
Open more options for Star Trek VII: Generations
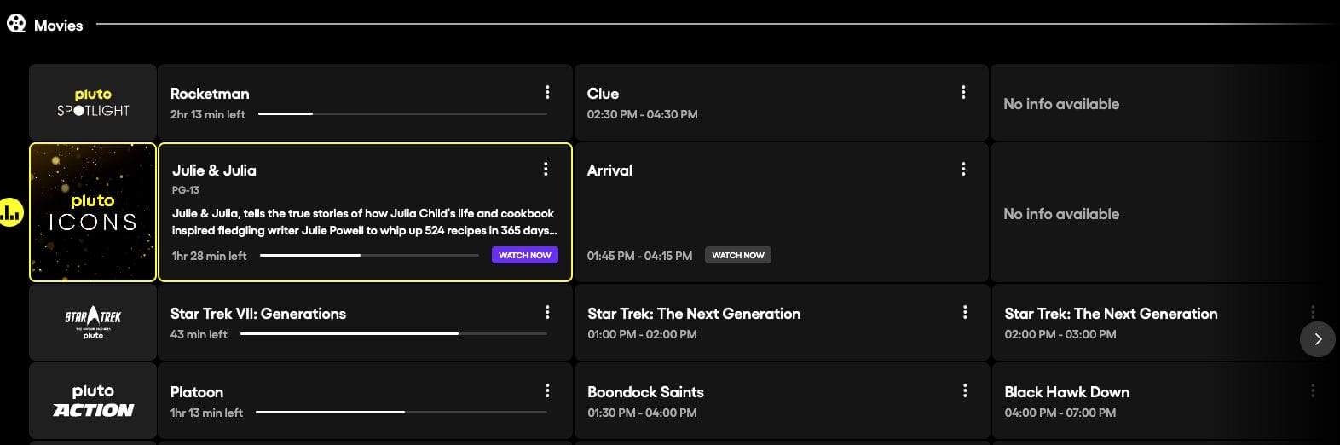[547, 312]
